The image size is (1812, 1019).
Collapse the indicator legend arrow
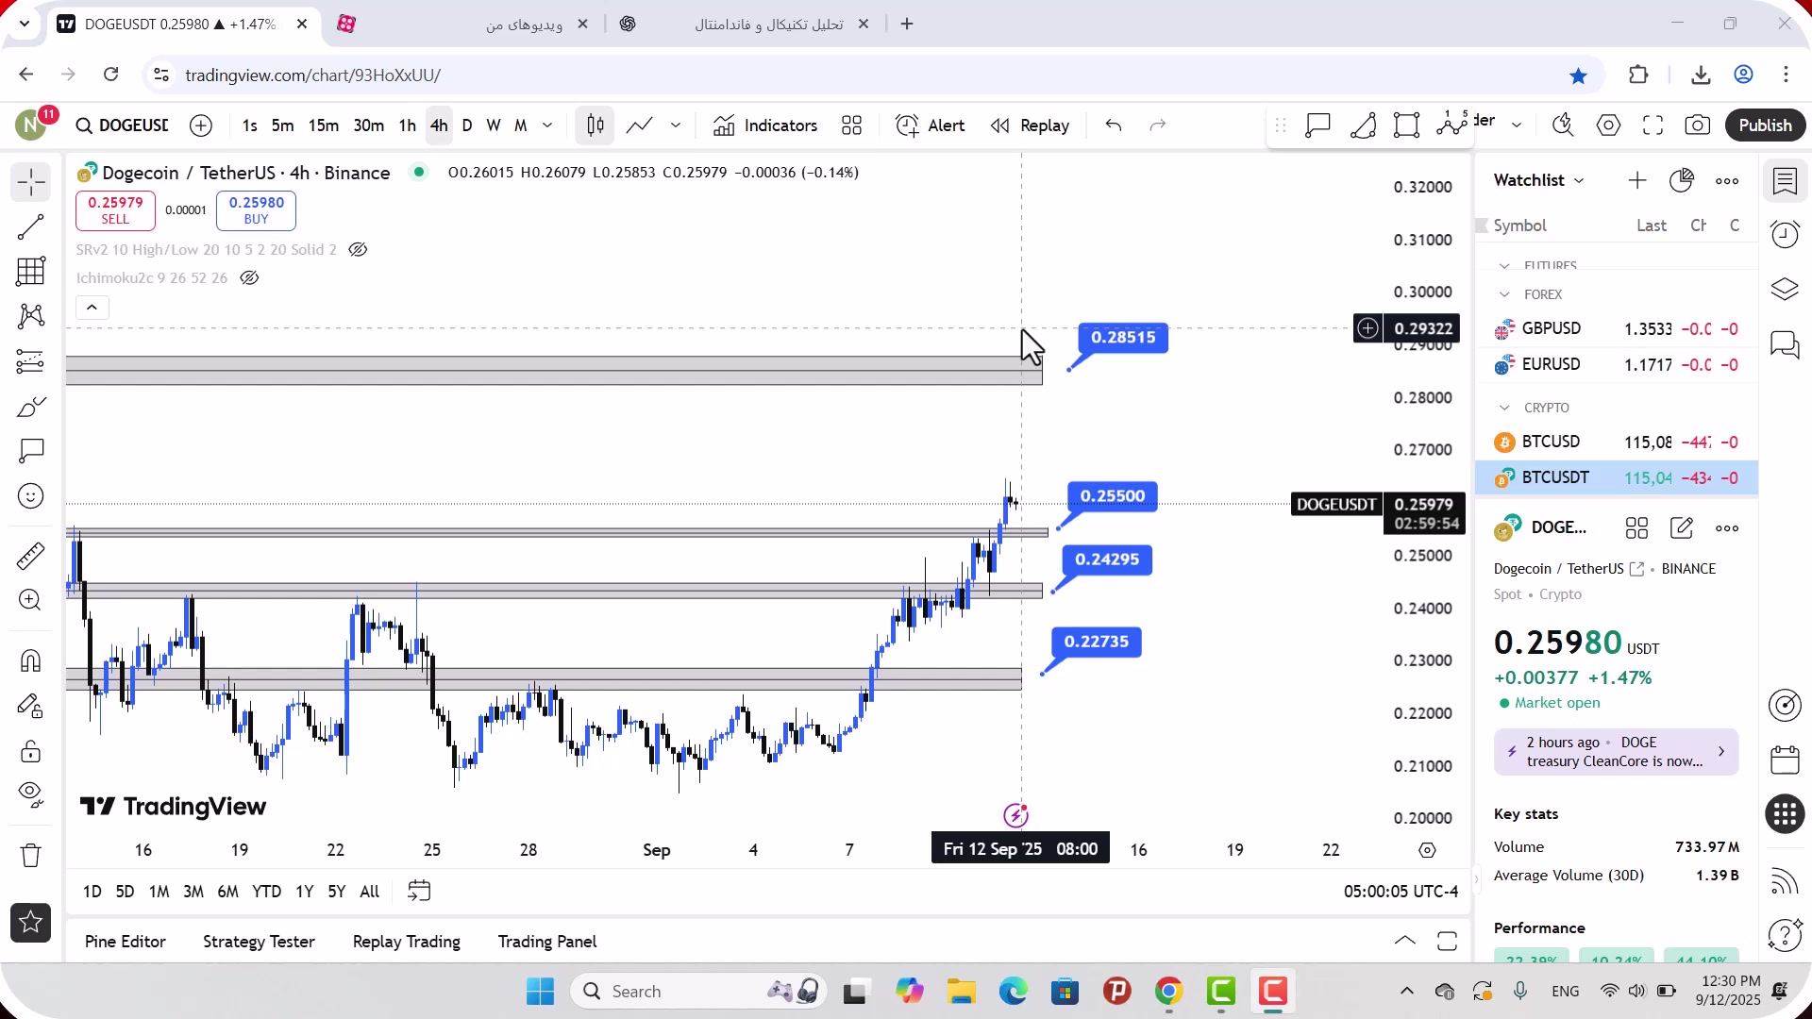pyautogui.click(x=92, y=308)
